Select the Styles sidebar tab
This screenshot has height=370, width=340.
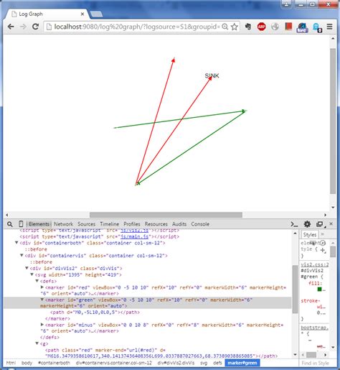coord(310,235)
